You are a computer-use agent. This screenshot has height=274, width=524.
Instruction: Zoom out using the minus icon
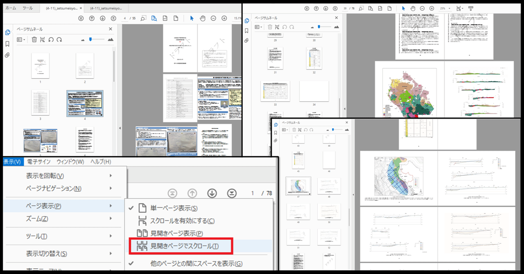coord(213,18)
